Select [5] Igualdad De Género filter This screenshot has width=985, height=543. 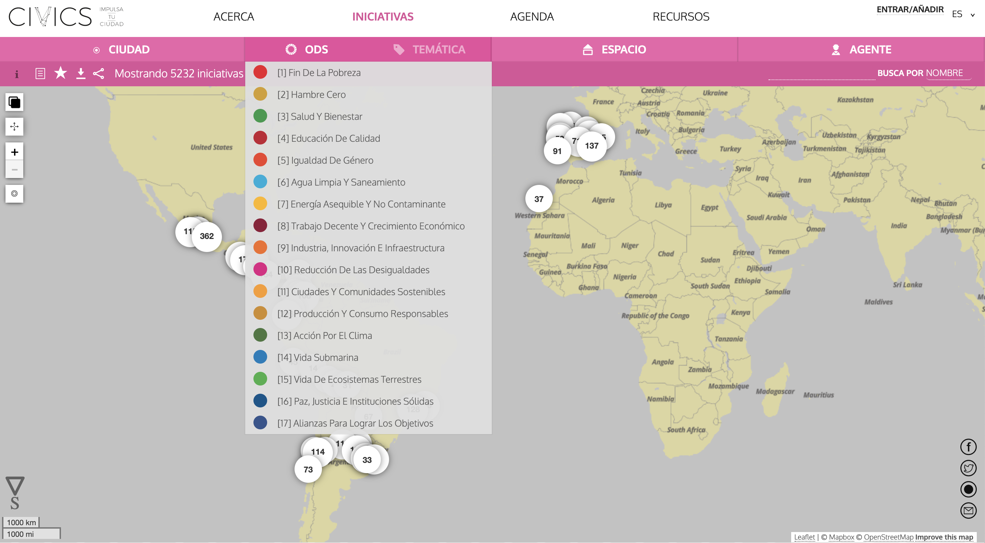coord(325,160)
